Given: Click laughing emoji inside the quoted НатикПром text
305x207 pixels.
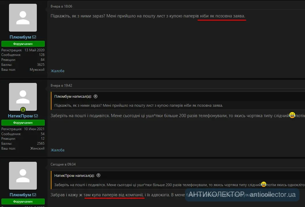Looking at the screenshot, I should click(264, 184).
